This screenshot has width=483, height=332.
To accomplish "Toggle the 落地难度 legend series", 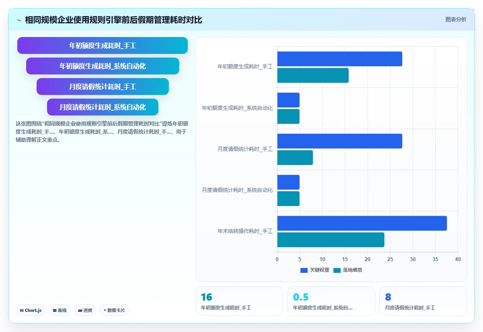I will (x=348, y=270).
